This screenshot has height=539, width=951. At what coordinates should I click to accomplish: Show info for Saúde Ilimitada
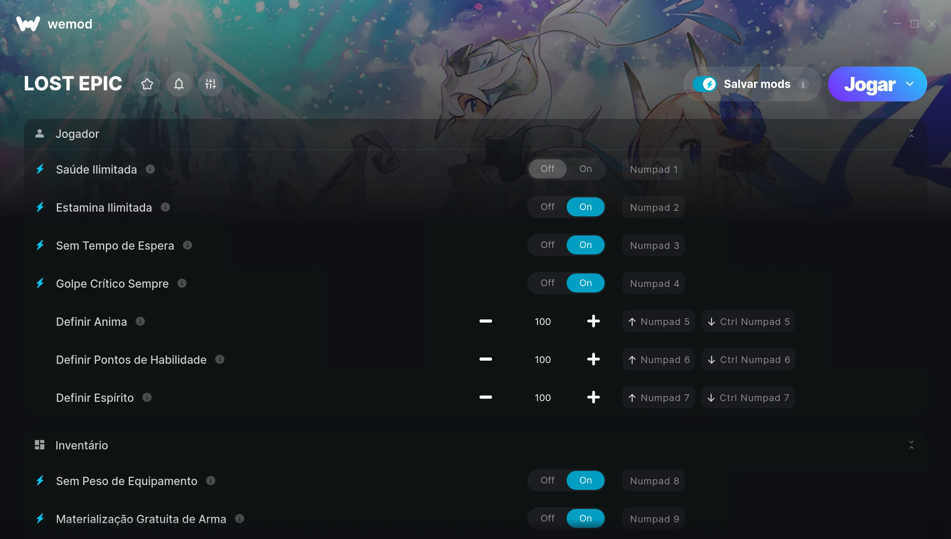tap(150, 169)
